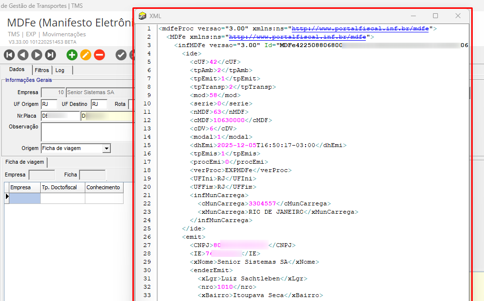The width and height of the screenshot is (484, 301).
Task: Click the Empresa column header
Action: pos(25,187)
